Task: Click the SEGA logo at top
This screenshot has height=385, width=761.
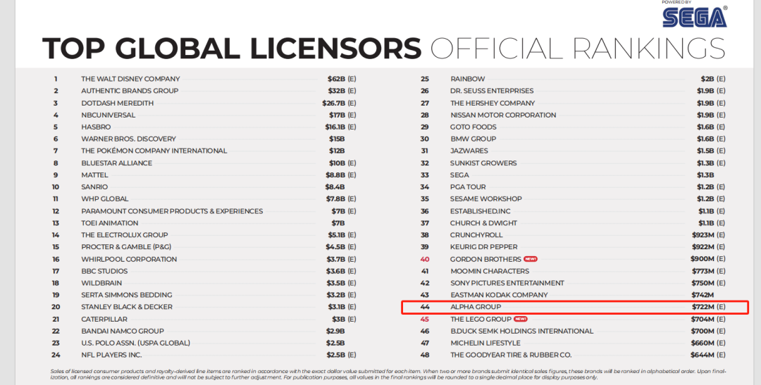Action: pos(694,15)
